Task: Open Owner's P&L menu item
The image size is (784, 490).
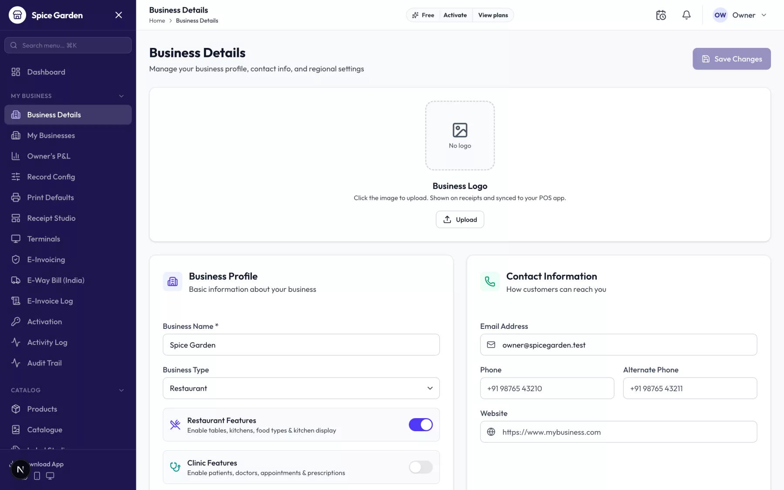Action: point(68,156)
